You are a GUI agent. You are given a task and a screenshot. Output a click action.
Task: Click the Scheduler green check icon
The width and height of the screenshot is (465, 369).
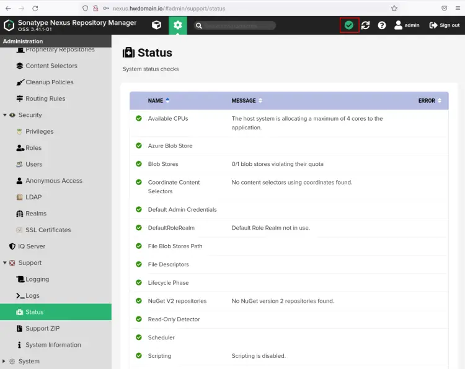(x=139, y=337)
